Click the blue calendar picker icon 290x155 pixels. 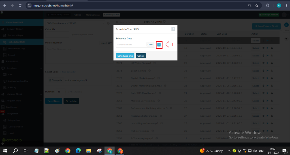159,45
